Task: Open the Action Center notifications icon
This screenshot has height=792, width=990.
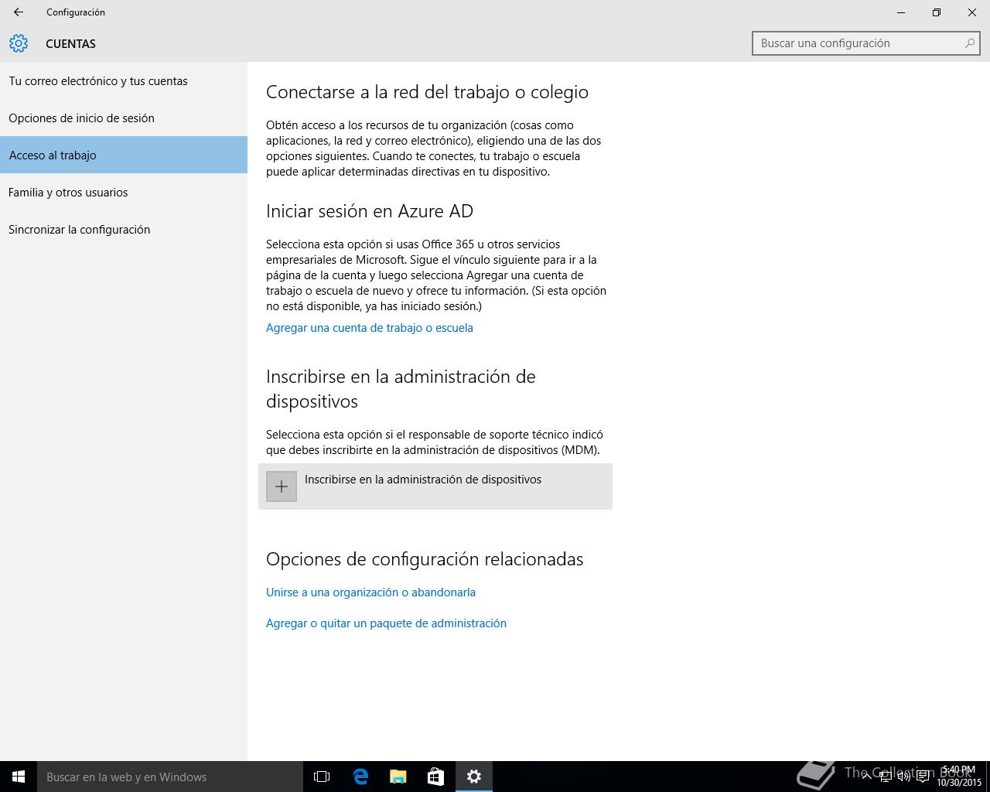Action: pos(923,777)
